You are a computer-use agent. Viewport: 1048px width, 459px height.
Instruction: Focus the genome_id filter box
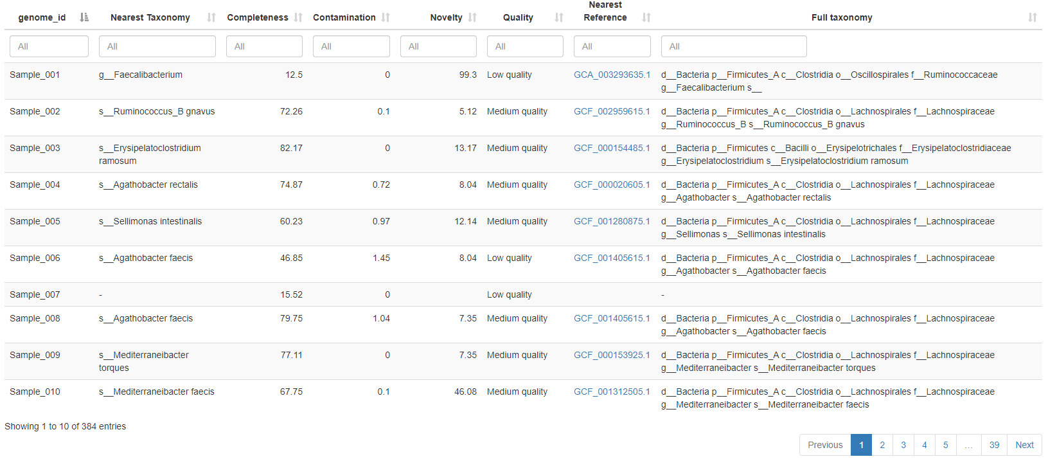click(x=49, y=46)
